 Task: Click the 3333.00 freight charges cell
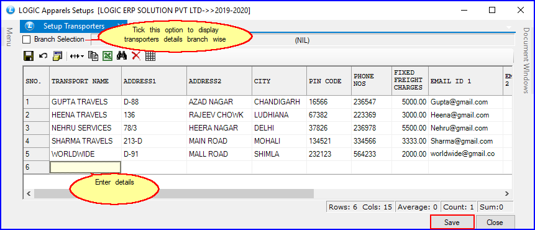click(x=411, y=141)
